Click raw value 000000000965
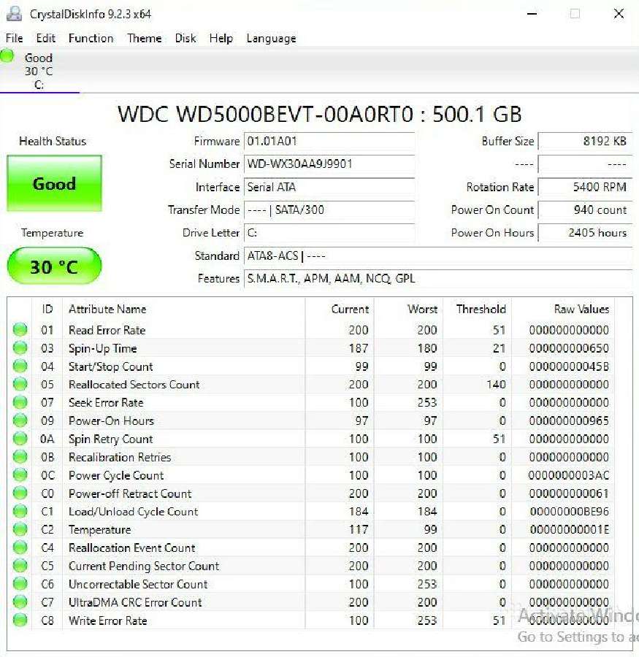This screenshot has width=639, height=657. 569,420
